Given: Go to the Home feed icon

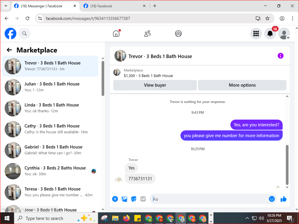Looking at the screenshot, I should point(116,34).
